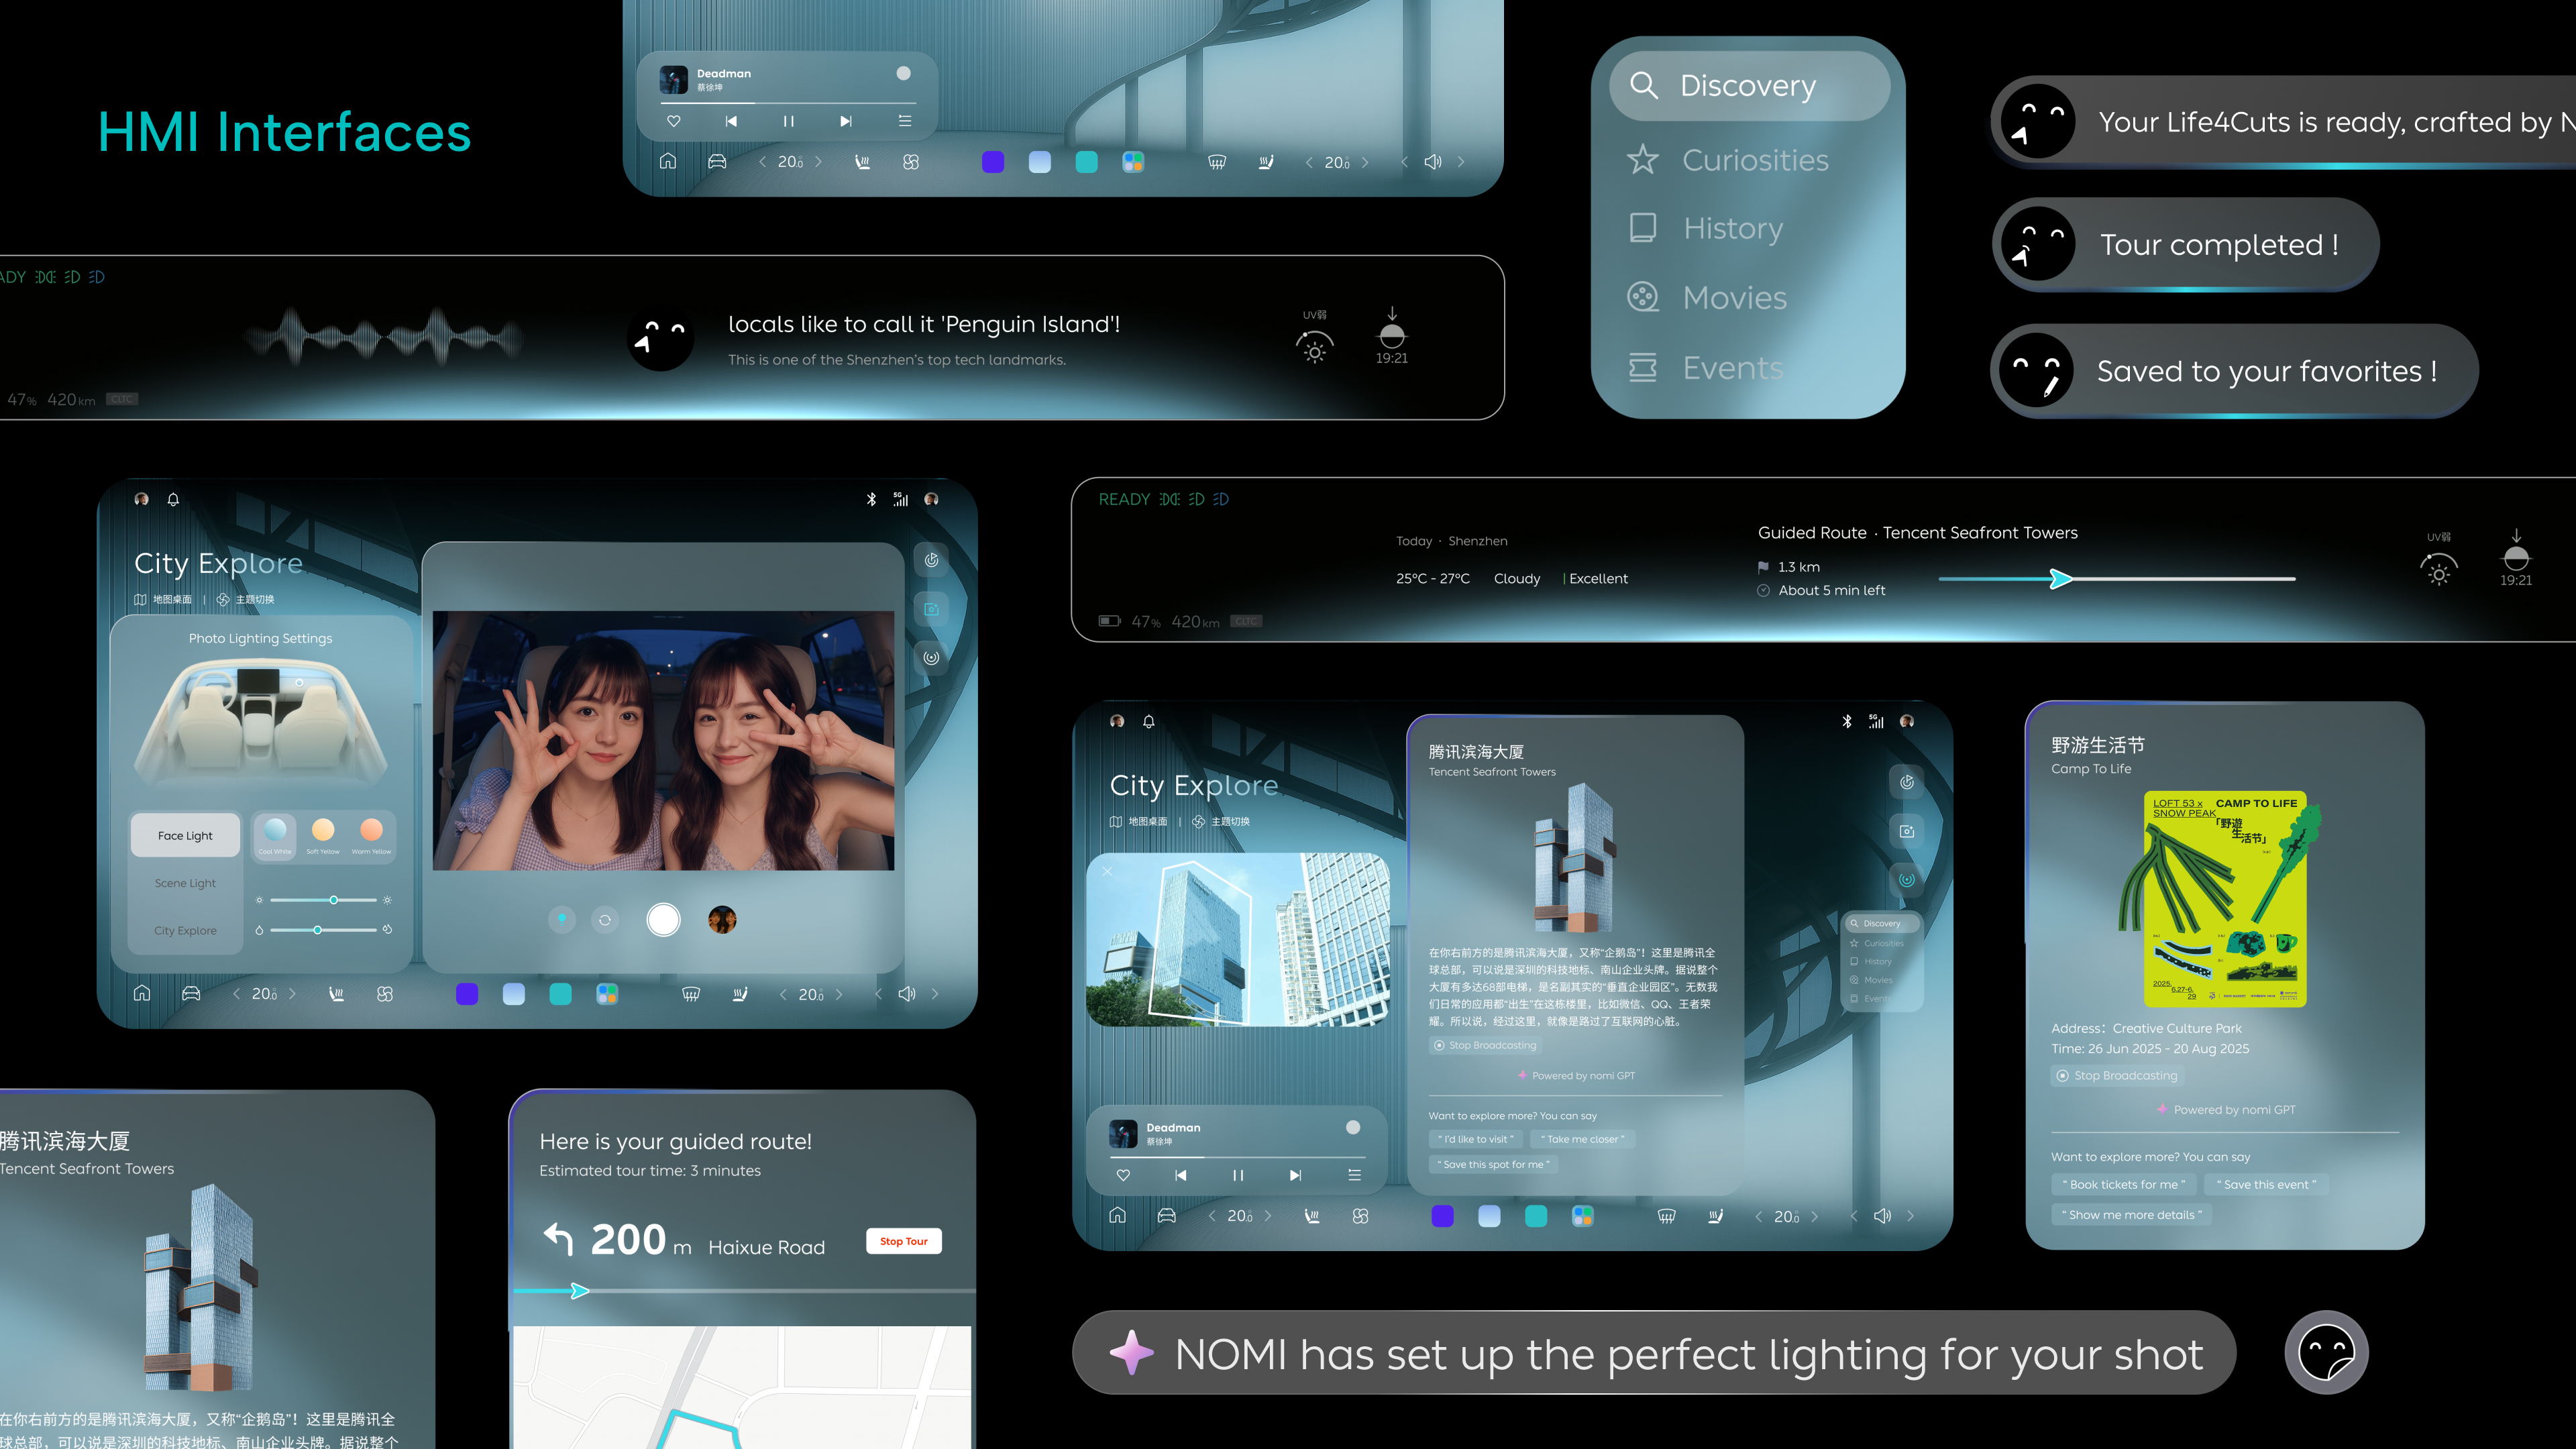The height and width of the screenshot is (1449, 2576).
Task: Open the last photo thumbnail beside shutter
Action: (722, 919)
